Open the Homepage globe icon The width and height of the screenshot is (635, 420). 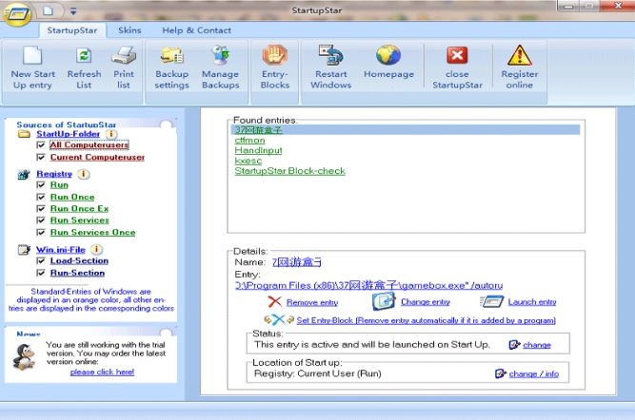tap(388, 55)
